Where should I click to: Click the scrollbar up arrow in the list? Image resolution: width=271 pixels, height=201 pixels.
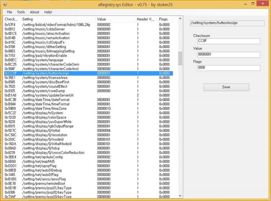pos(180,19)
